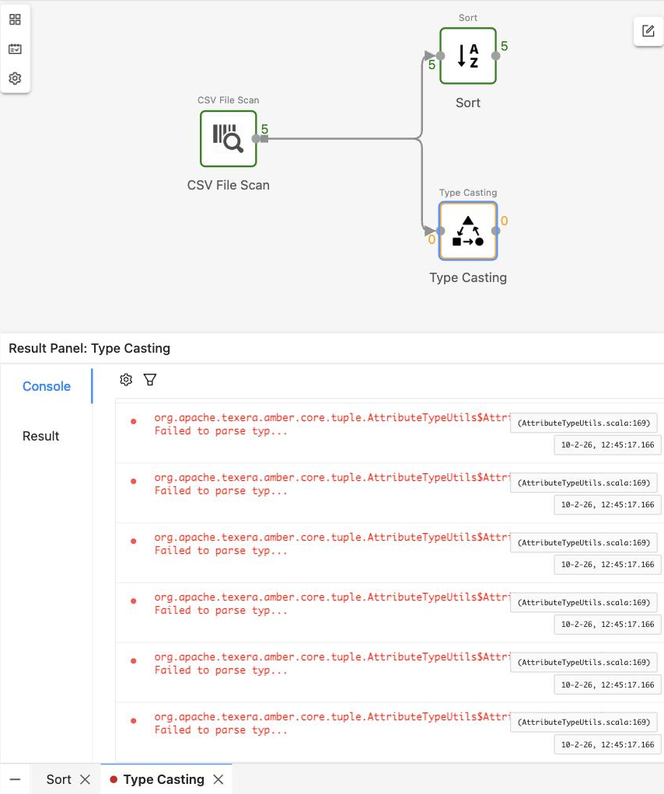The width and height of the screenshot is (664, 794).
Task: Click the Sort operator input port
Action: pyautogui.click(x=441, y=56)
